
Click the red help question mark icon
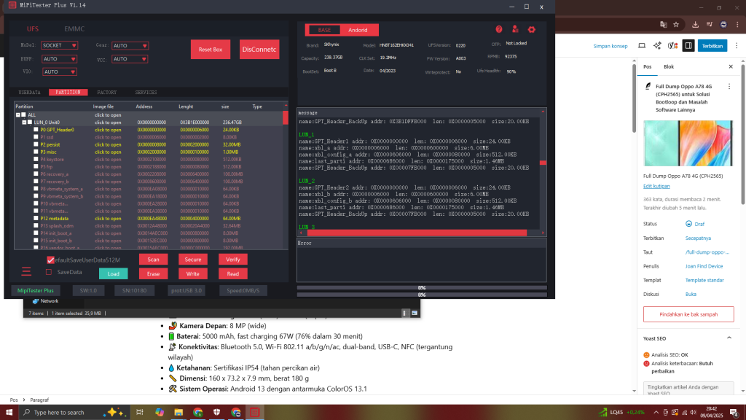pyautogui.click(x=499, y=30)
